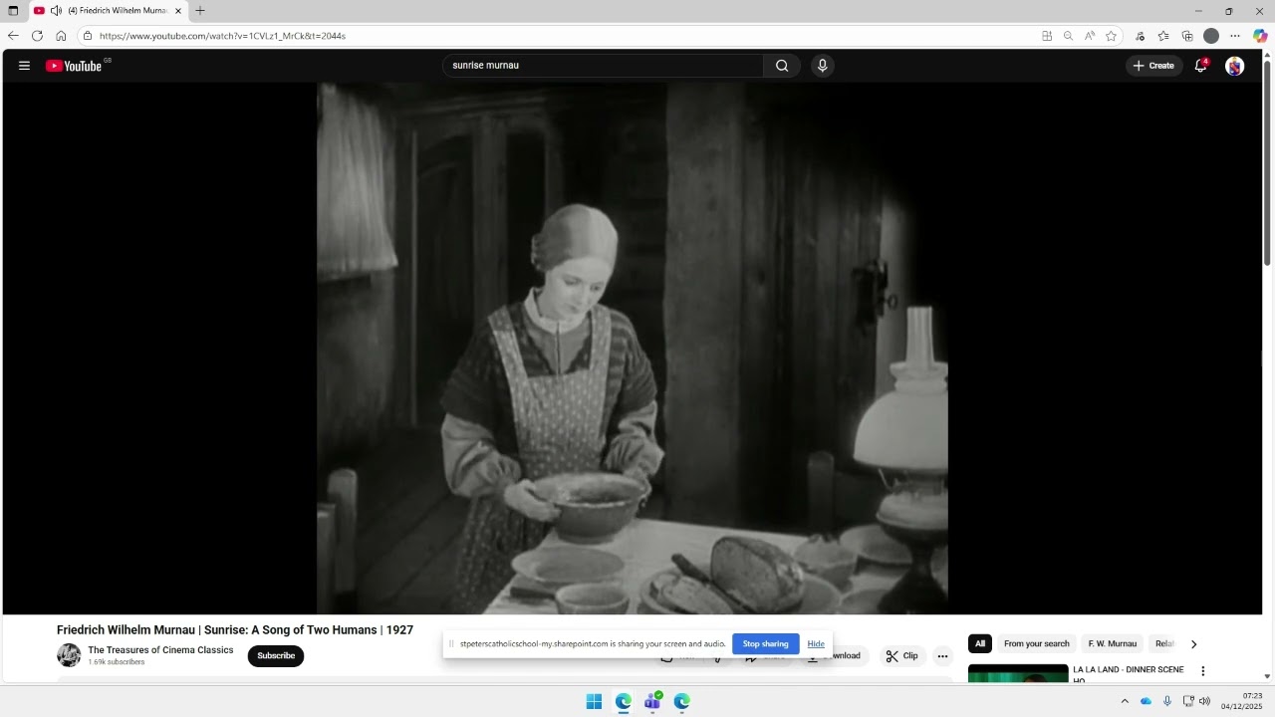The width and height of the screenshot is (1275, 717).
Task: Open more actions ellipsis under video
Action: pyautogui.click(x=942, y=656)
